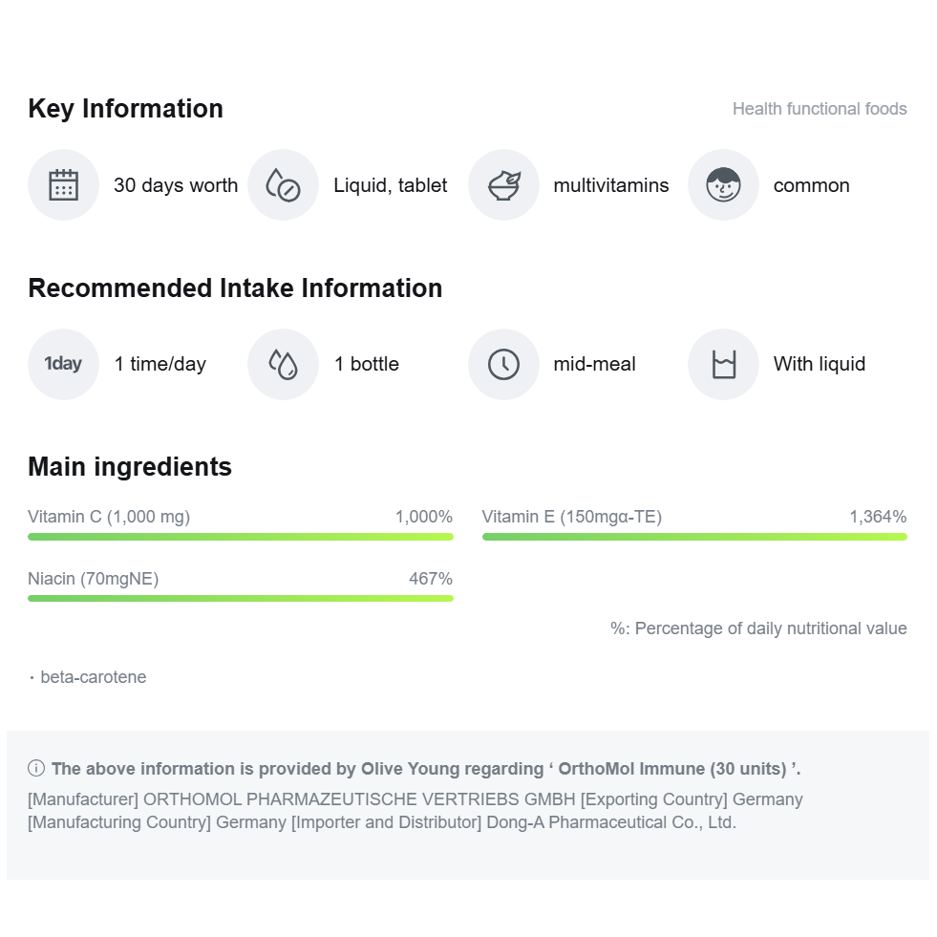Click the glass icon for With liquid
This screenshot has height=937, width=937.
[723, 364]
